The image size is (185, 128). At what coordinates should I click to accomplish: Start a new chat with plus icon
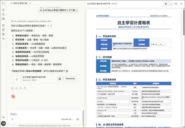click(3, 10)
